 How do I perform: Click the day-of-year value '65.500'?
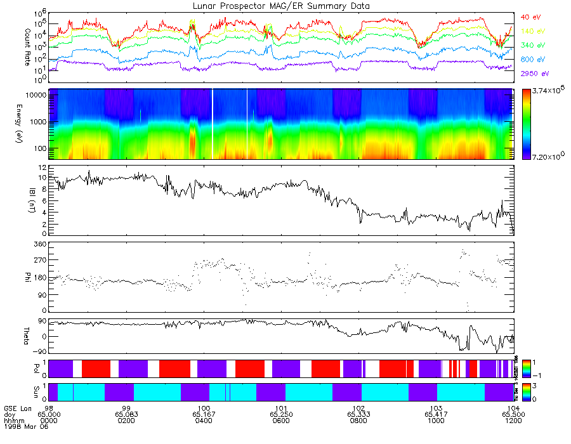(x=513, y=415)
